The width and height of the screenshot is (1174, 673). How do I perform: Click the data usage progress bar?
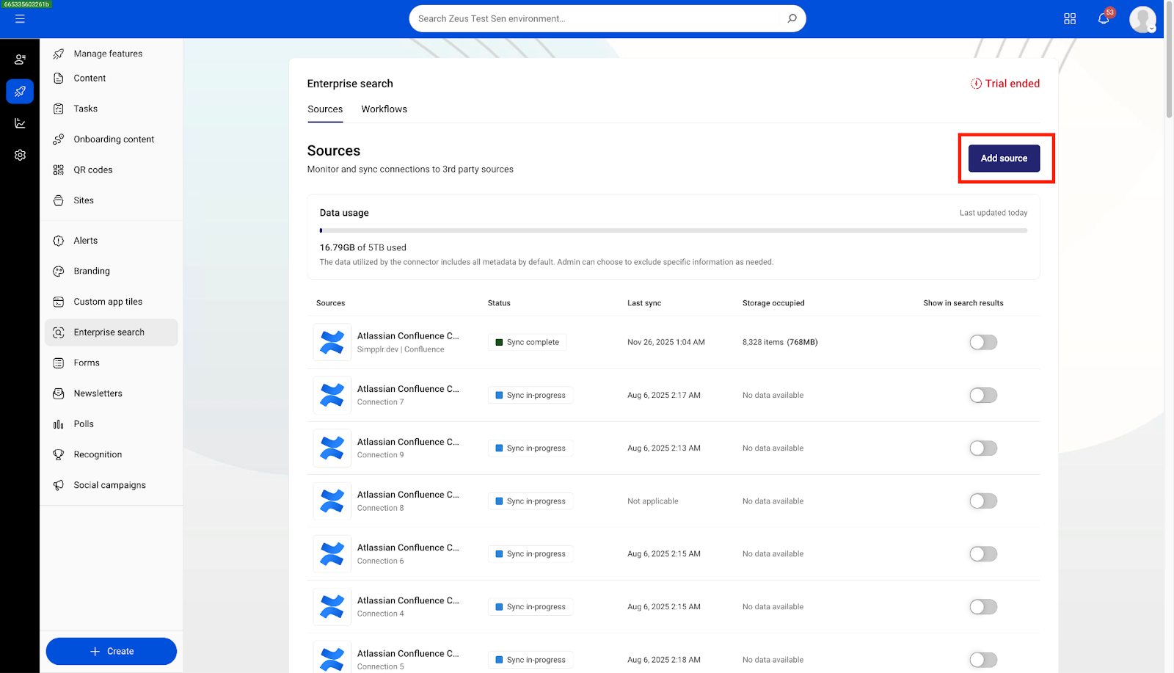click(x=673, y=230)
